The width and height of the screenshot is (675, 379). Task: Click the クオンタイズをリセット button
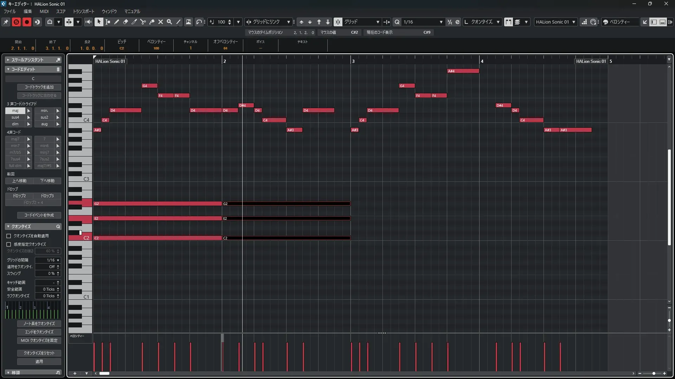pyautogui.click(x=39, y=353)
